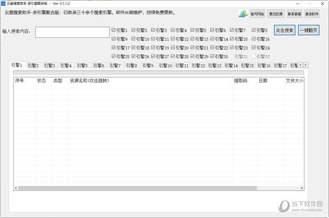Viewport: 329px width, 218px height.
Task: Select the 引擎7 tab
Action: pyautogui.click(x=115, y=66)
